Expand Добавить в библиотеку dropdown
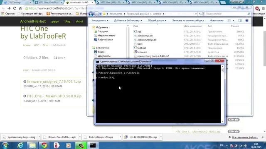The width and height of the screenshot is (266, 149). coord(128,20)
